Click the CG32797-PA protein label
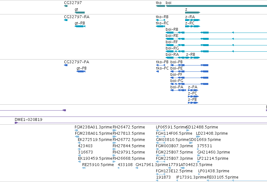The image size is (267, 182). click(77, 62)
